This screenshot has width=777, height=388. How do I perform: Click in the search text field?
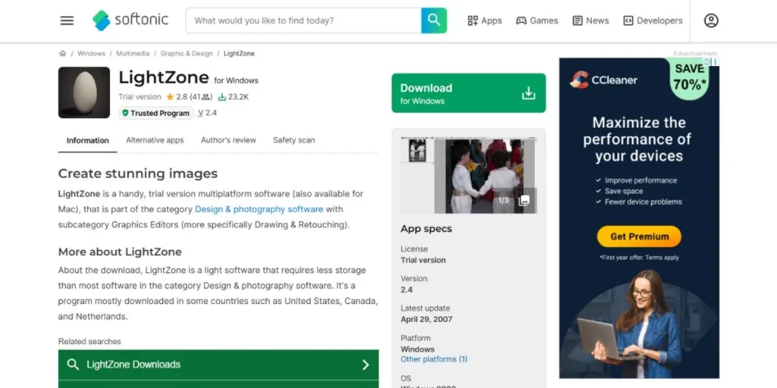point(304,20)
